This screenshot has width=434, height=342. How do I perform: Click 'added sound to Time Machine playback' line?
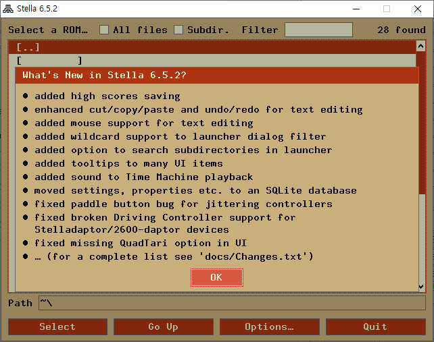[x=143, y=177]
